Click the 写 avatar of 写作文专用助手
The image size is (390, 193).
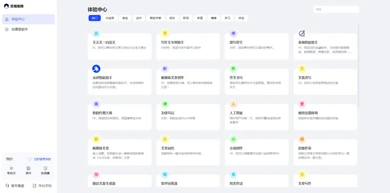click(x=165, y=33)
